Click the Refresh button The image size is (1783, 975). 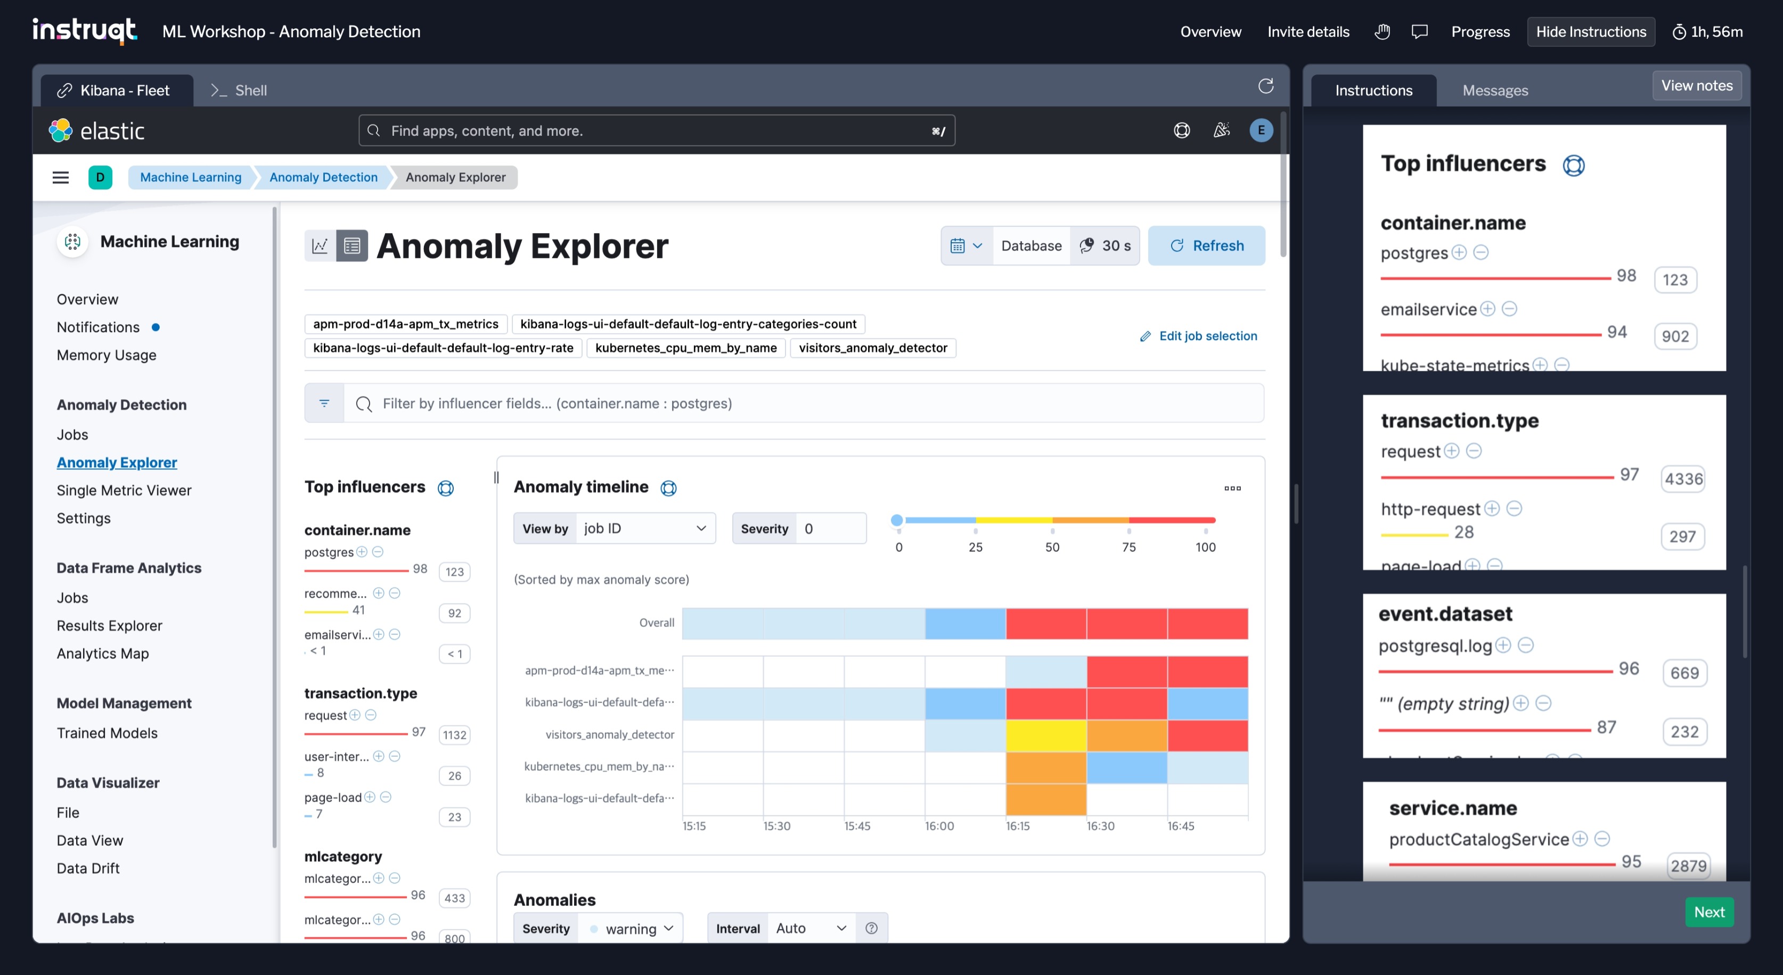(1206, 245)
